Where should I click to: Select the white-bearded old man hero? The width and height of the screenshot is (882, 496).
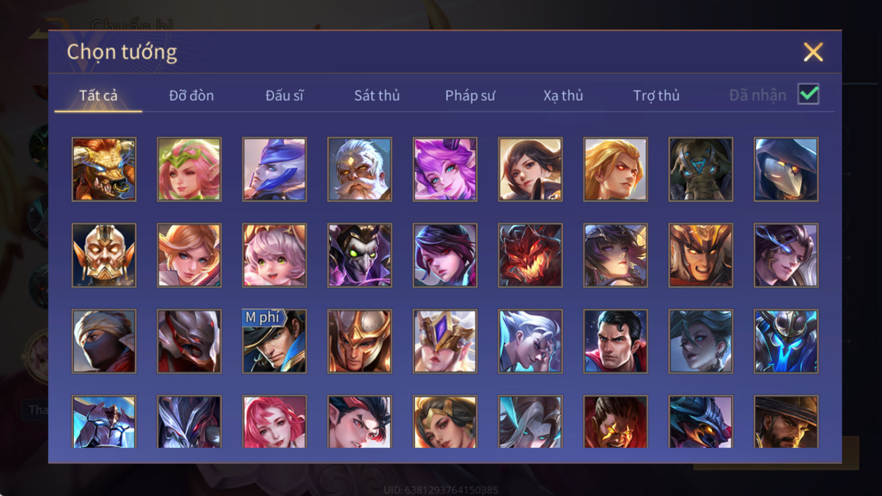[359, 169]
